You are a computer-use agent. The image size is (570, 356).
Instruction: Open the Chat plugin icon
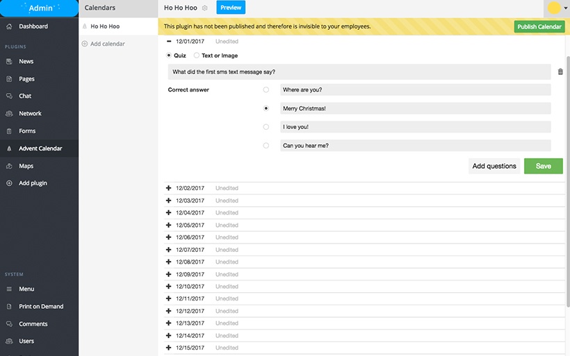[x=10, y=96]
